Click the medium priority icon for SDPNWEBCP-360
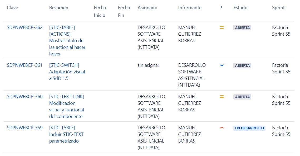This screenshot has height=156, width=300. pos(222,97)
